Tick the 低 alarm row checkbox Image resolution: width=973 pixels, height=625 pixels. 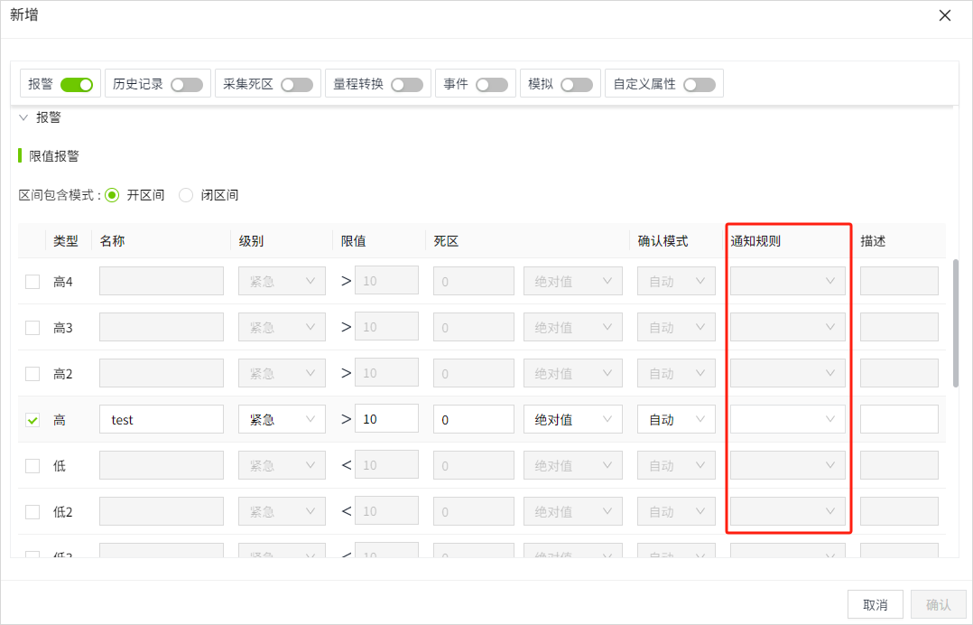(32, 466)
